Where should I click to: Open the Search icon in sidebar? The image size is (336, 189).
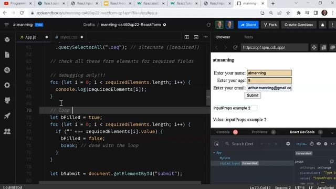(x=7, y=70)
